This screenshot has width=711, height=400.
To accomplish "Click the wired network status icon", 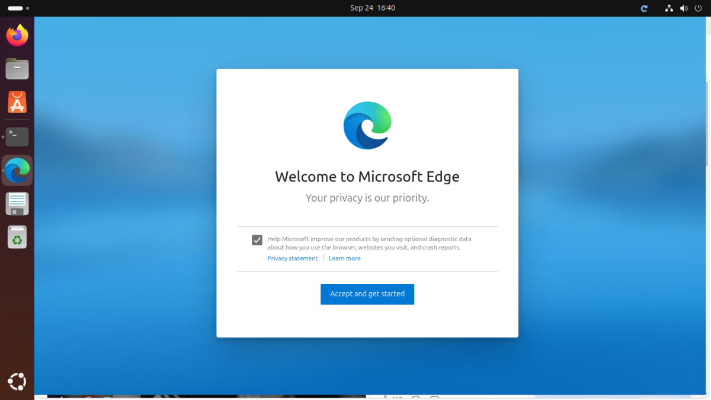I will pyautogui.click(x=669, y=8).
